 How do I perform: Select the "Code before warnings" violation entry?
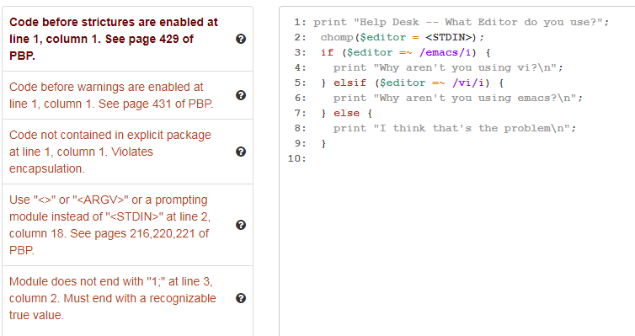[x=127, y=95]
